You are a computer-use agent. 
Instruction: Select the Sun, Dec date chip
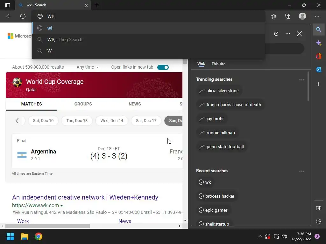pyautogui.click(x=174, y=120)
